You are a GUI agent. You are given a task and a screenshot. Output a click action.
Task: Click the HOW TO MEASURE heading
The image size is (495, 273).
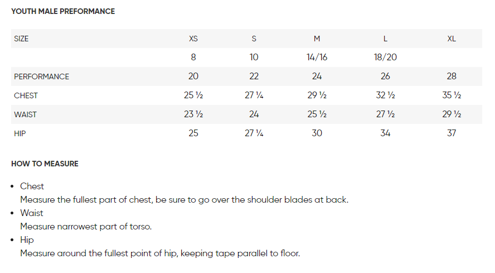pos(45,164)
